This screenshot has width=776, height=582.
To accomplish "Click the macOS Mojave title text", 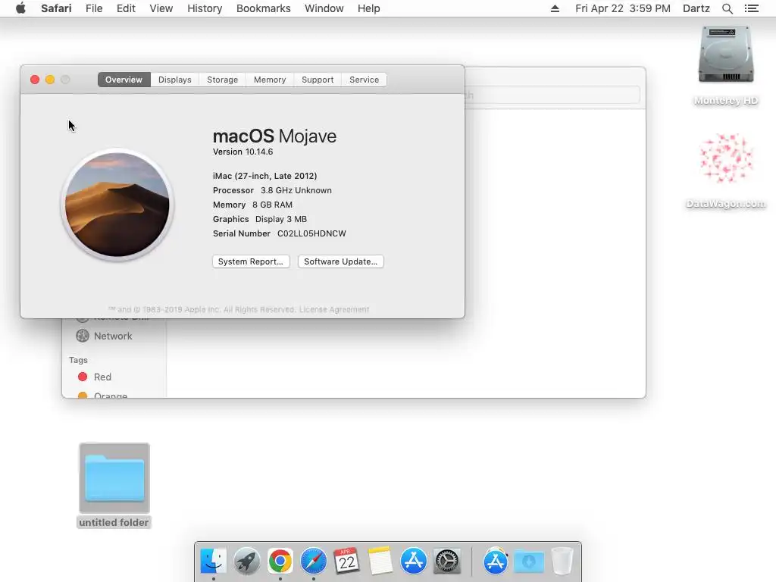I will coord(274,136).
